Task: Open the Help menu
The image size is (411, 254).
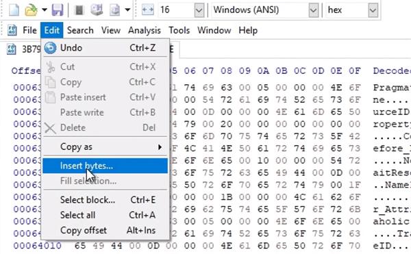Action: (x=248, y=30)
